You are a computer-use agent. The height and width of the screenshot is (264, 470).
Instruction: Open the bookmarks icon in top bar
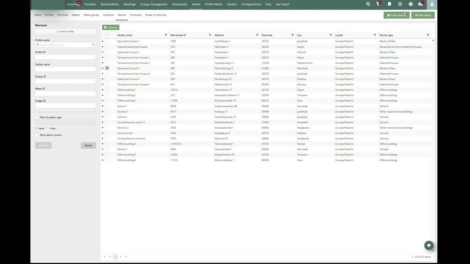point(389,4)
